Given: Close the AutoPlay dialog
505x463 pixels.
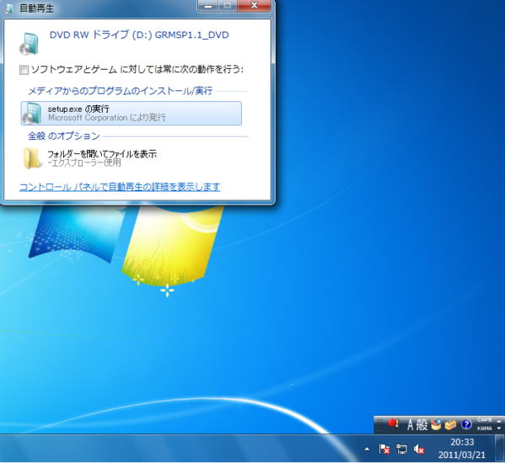Looking at the screenshot, I should coord(254,5).
